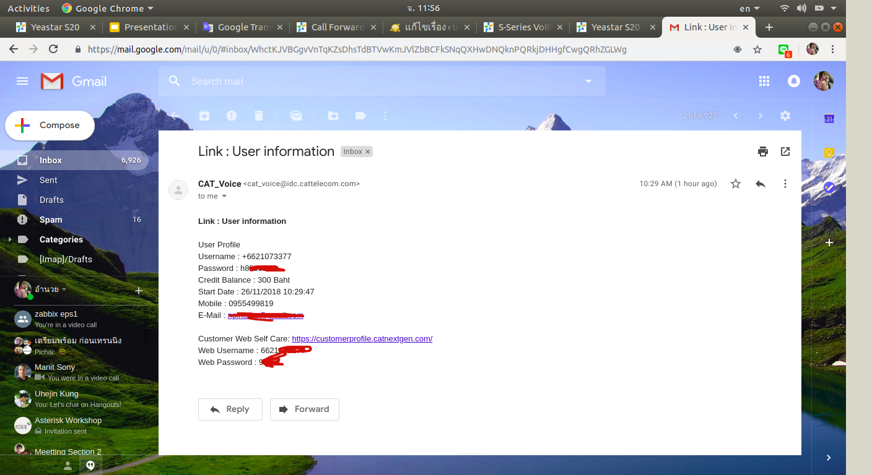Switch to the Google Translate browser tab
872x475 pixels.
(243, 27)
